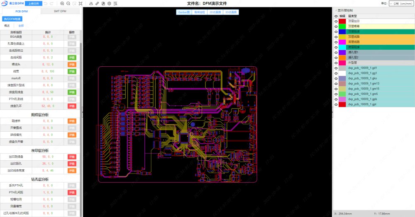Image resolution: width=415 pixels, height=217 pixels.
Task: Toggle visibility of 通孔层1 layer
Action: [x=336, y=53]
